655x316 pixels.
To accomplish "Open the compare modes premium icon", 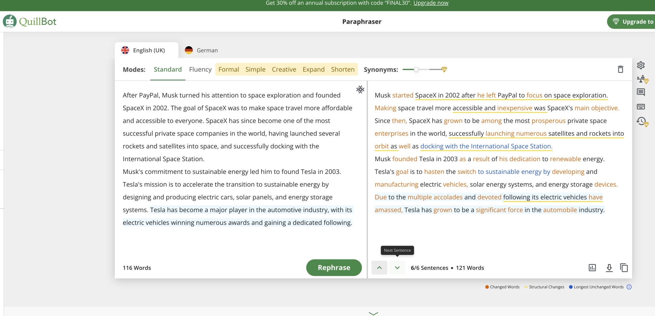I will point(642,79).
